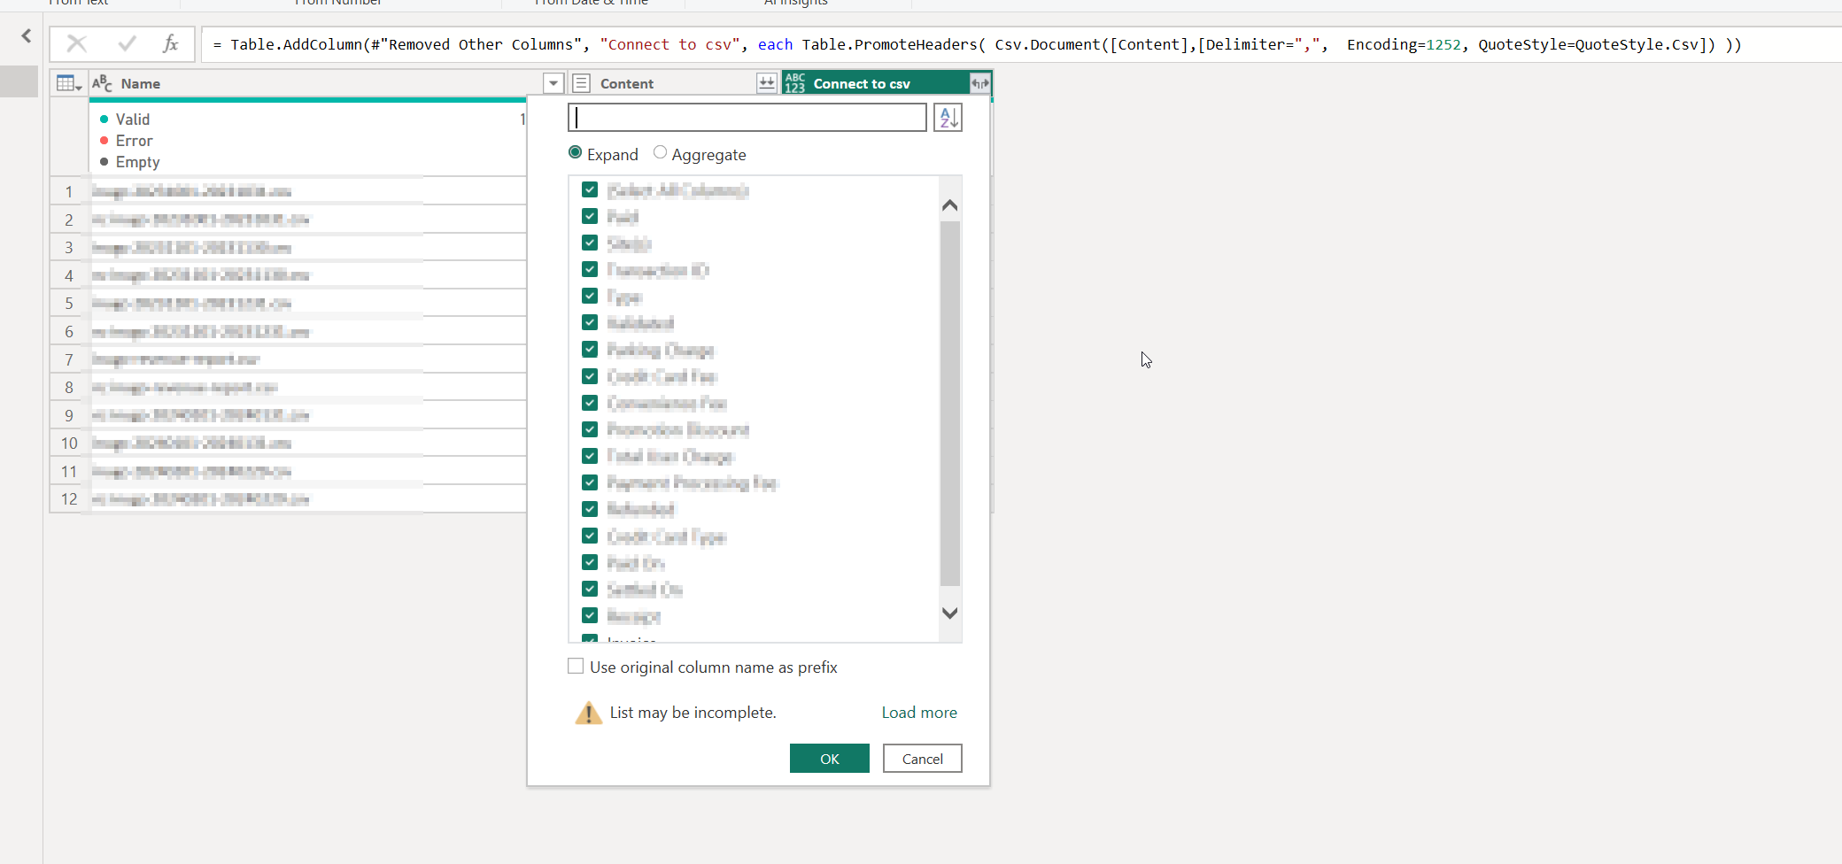Choose the Expand radio option
Image resolution: width=1842 pixels, height=864 pixels.
[576, 153]
